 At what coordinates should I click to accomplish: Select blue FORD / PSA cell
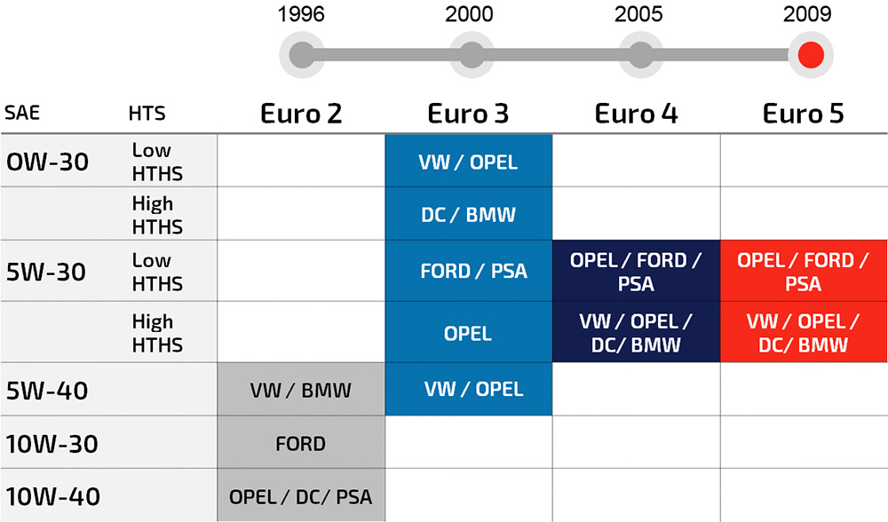(x=468, y=271)
